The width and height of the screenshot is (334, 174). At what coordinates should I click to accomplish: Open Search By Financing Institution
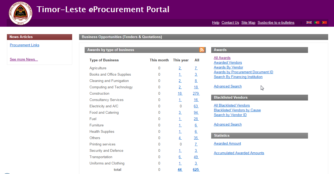tap(238, 77)
